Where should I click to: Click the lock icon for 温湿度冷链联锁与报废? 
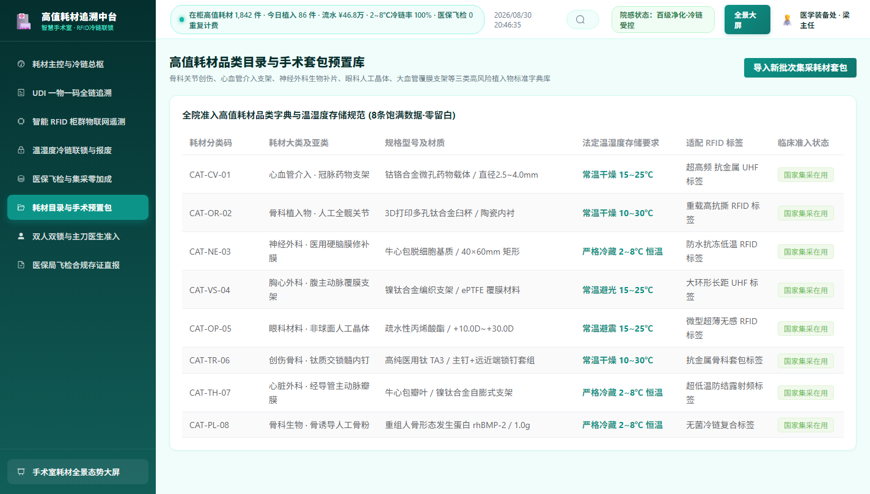(x=21, y=150)
